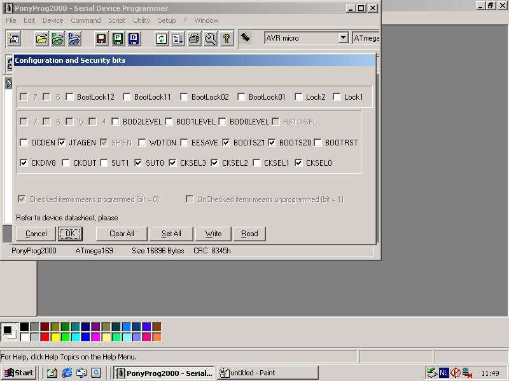
Task: Click the yellow question mark Help icon
Action: click(227, 39)
